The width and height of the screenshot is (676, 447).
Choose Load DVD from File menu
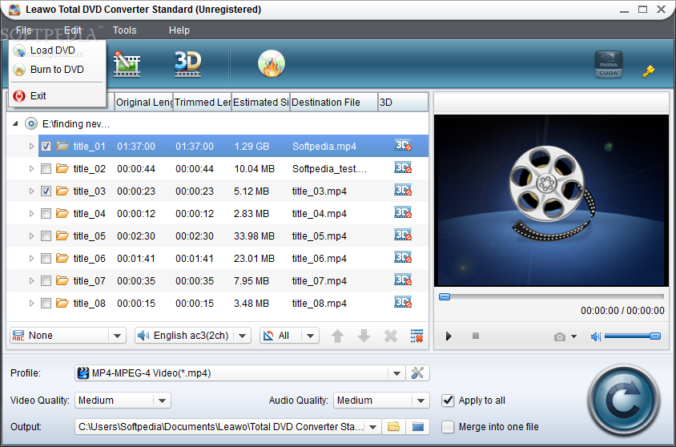tap(57, 50)
